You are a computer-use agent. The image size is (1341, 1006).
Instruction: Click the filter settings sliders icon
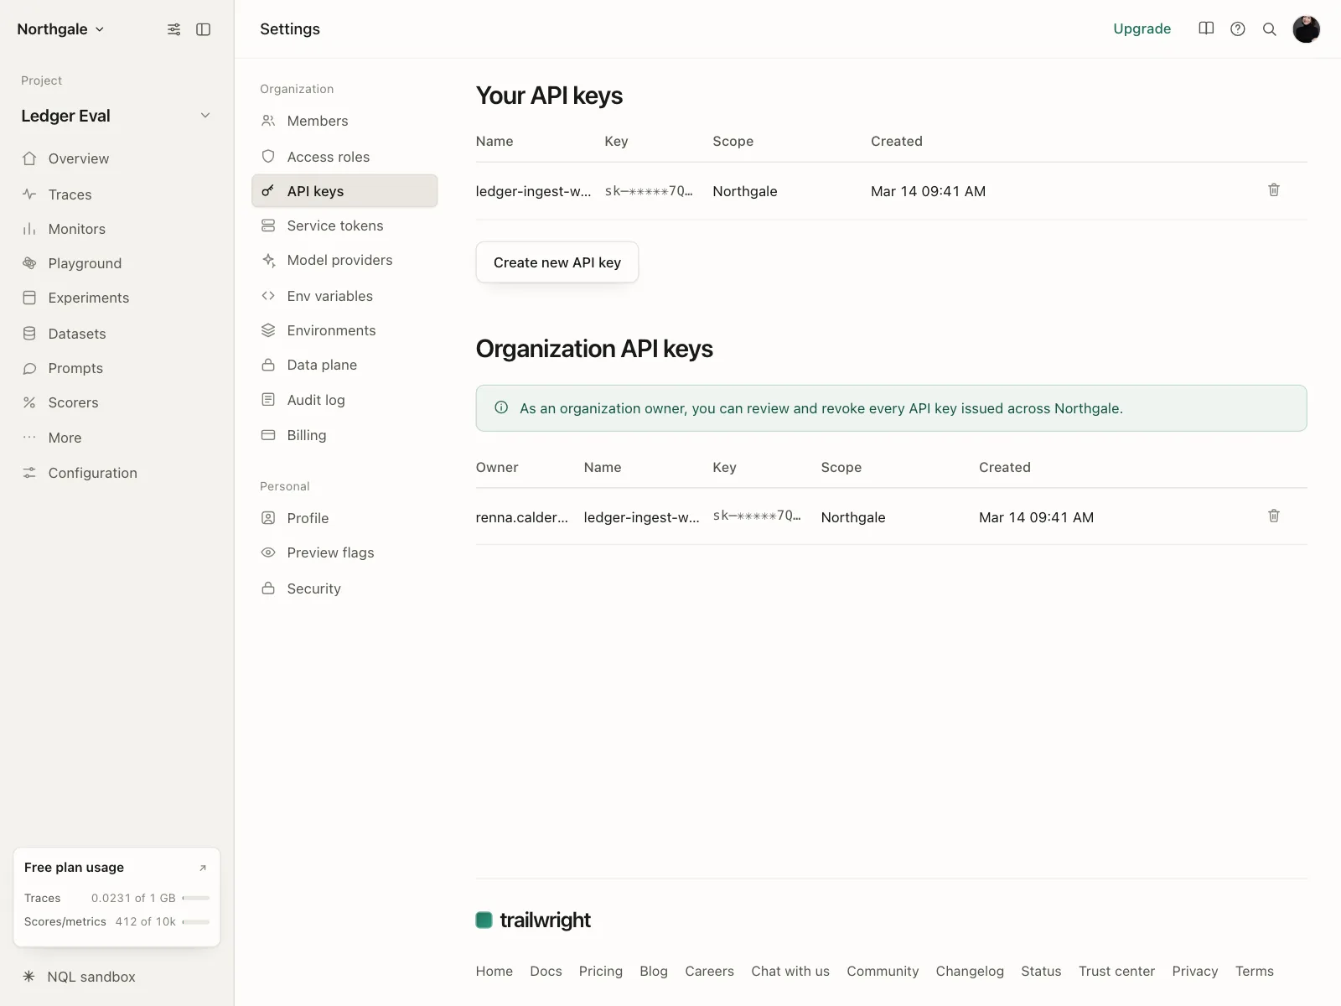pos(173,29)
